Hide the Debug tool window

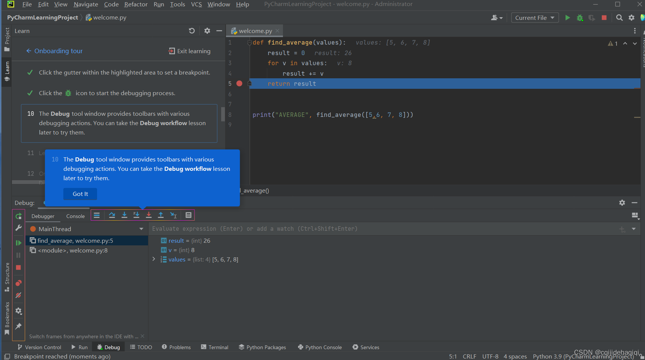tap(635, 203)
